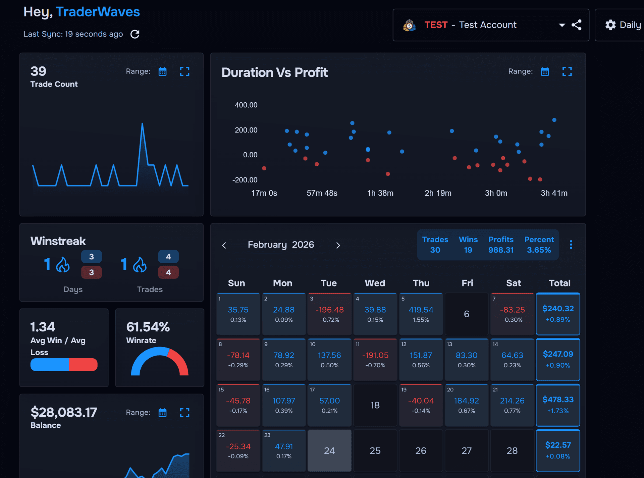Expand the Test Account dropdown arrow
The height and width of the screenshot is (478, 644).
coord(562,25)
